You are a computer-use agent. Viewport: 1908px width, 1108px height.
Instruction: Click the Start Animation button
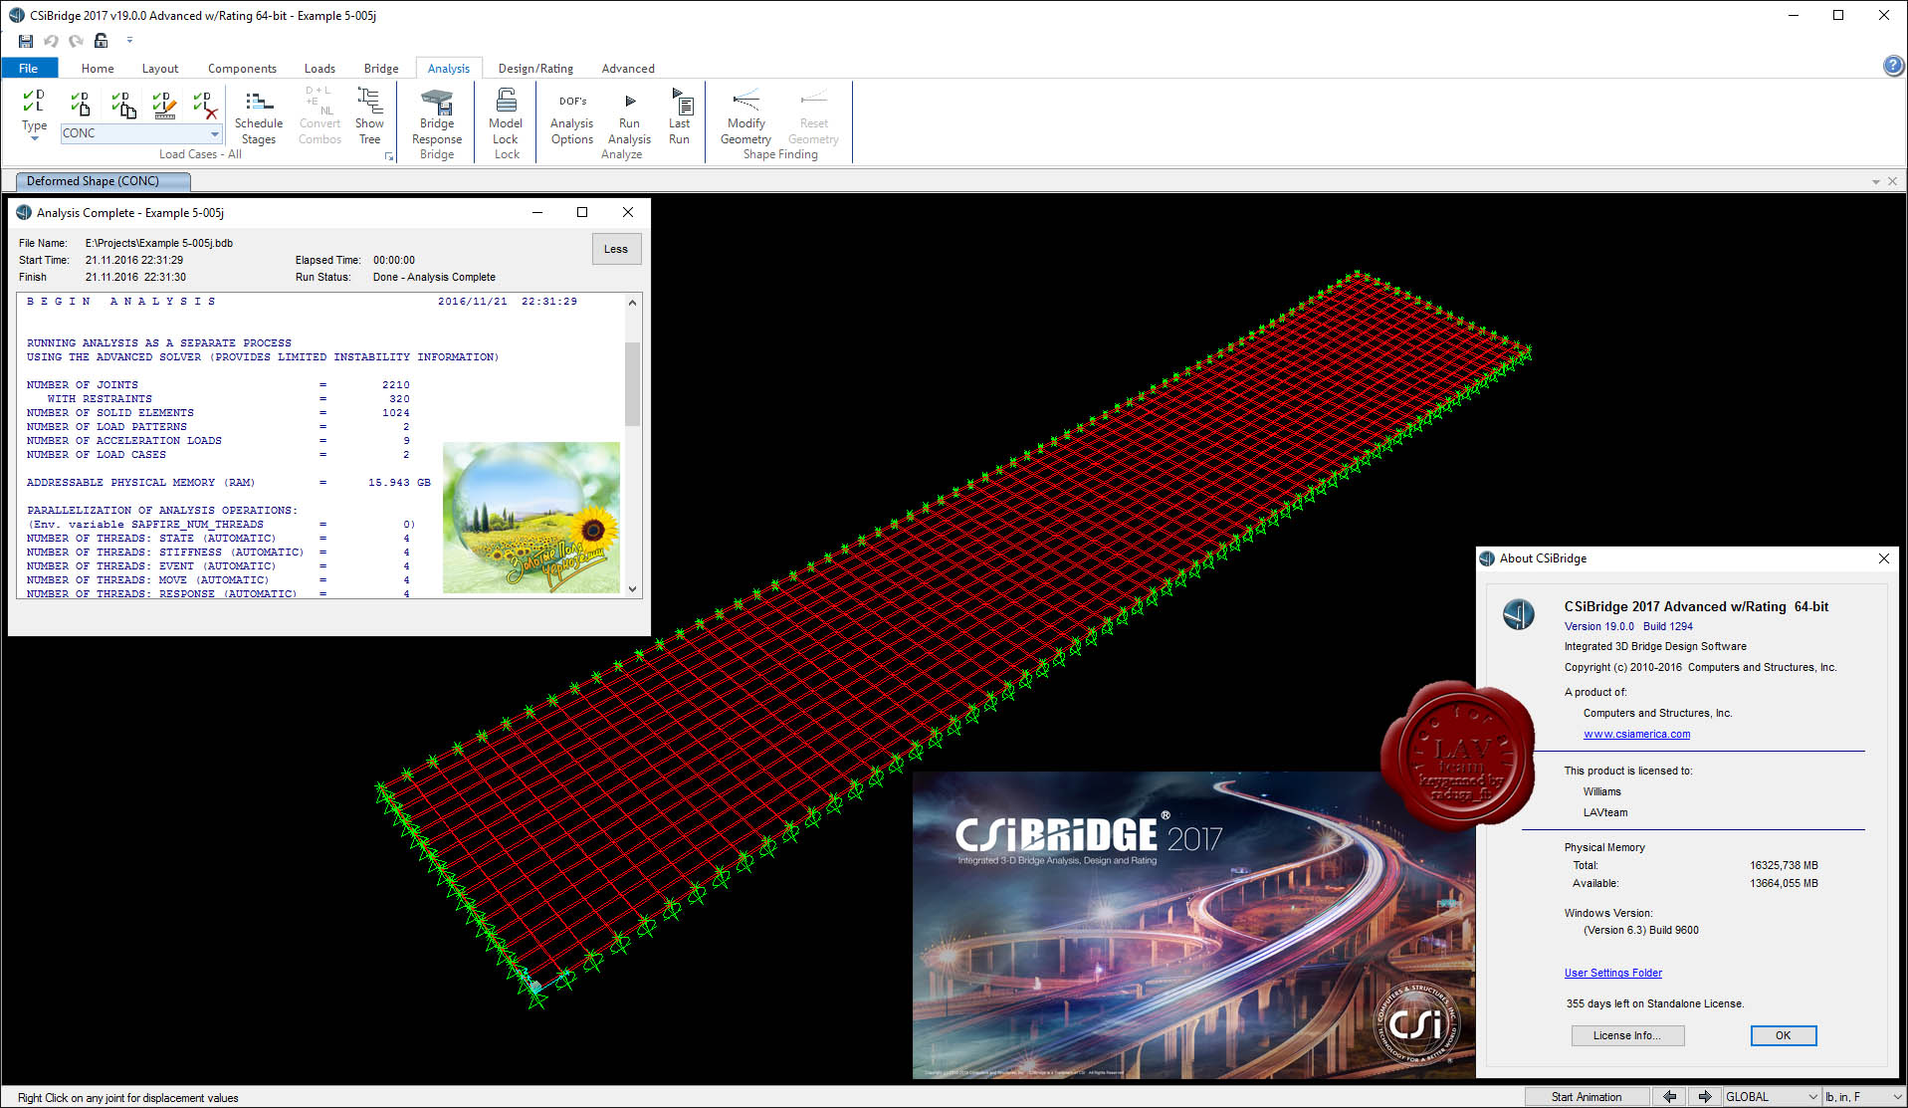pos(1587,1097)
